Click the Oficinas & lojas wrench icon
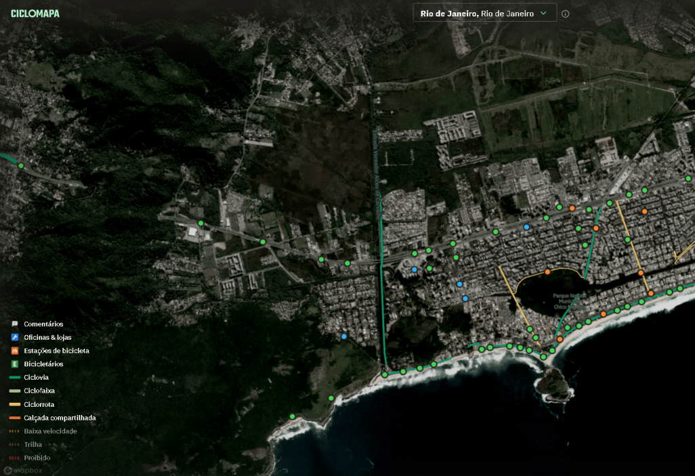This screenshot has width=695, height=476. [x=15, y=337]
